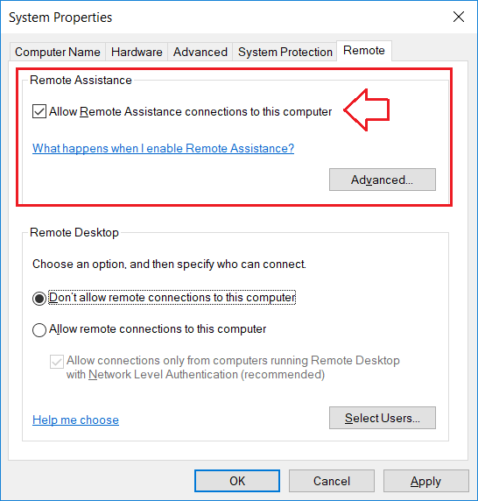This screenshot has width=478, height=501.
Task: Go to the Advanced tab
Action: [x=200, y=52]
